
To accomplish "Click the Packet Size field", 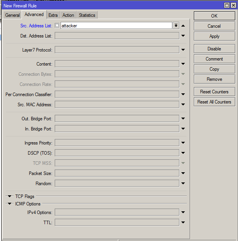I will point(117,173).
